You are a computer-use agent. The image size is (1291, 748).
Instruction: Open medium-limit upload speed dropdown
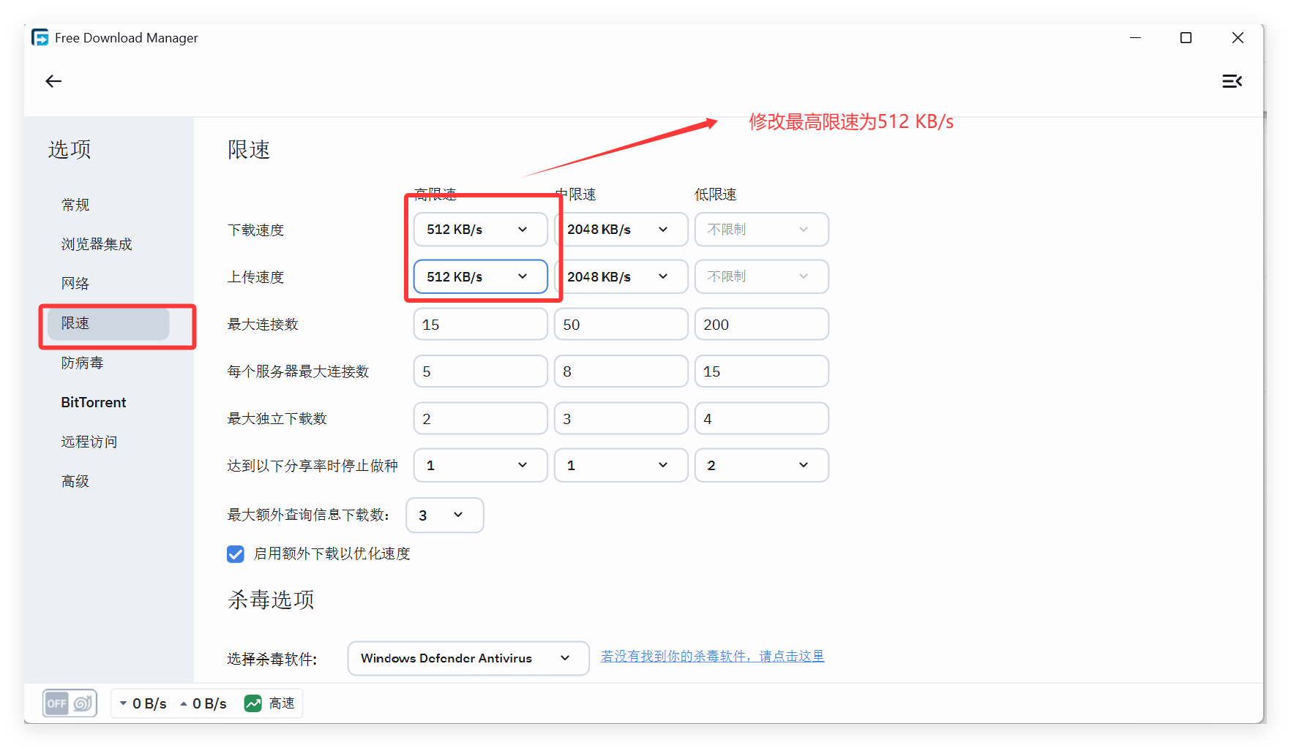(621, 276)
